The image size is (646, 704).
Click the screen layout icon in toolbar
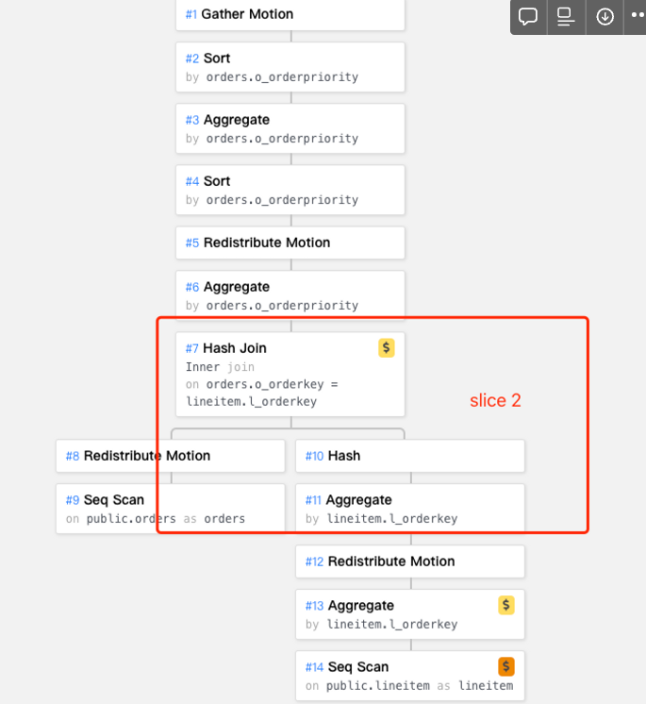[566, 17]
